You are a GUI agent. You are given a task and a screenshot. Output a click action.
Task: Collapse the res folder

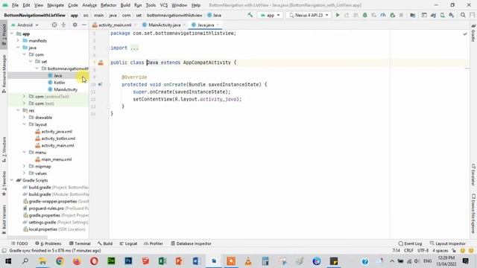click(18, 111)
